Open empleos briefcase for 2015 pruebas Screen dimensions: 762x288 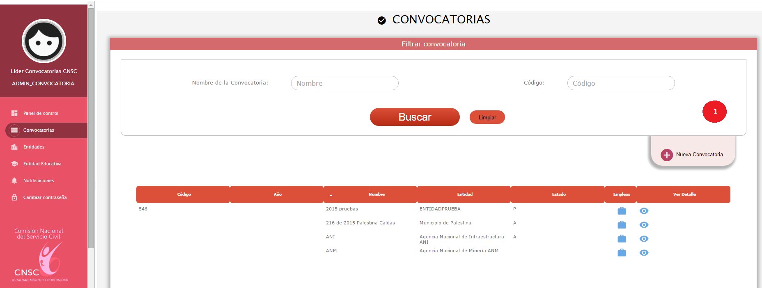tap(622, 211)
